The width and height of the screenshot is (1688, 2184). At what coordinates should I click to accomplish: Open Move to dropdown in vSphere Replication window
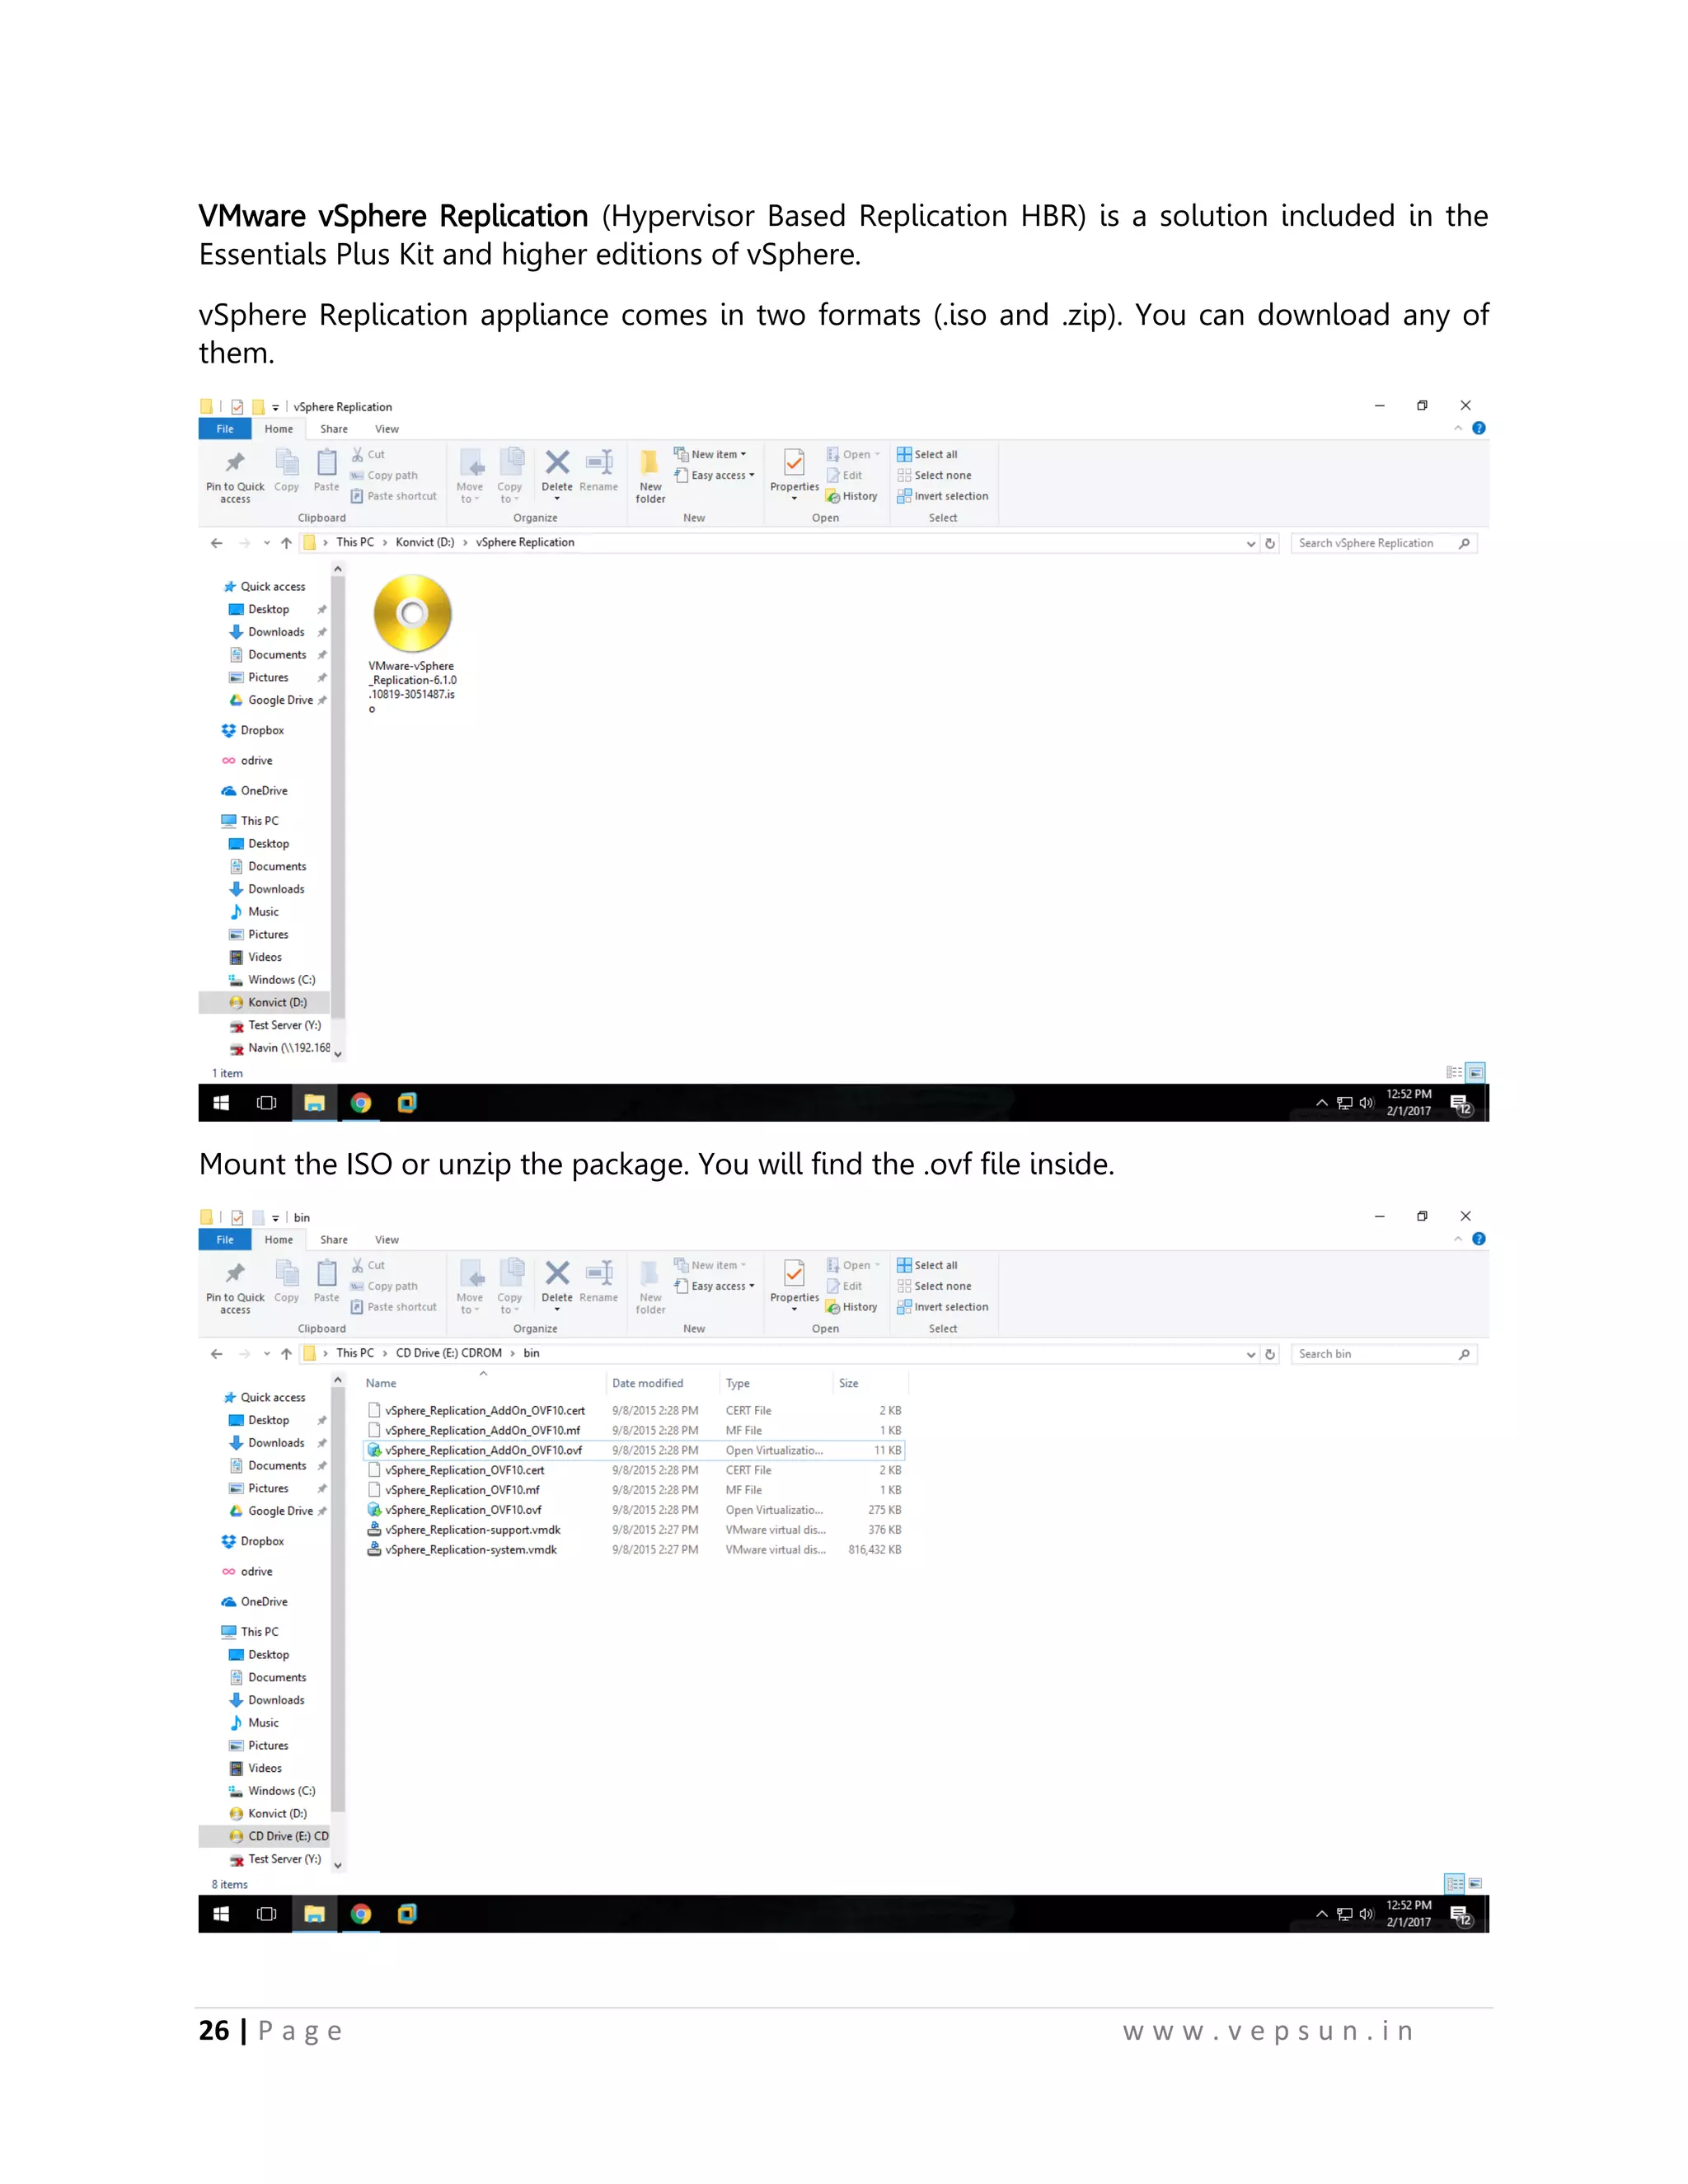pyautogui.click(x=470, y=476)
